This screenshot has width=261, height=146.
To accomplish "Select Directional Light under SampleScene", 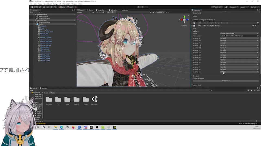I will (44, 18).
